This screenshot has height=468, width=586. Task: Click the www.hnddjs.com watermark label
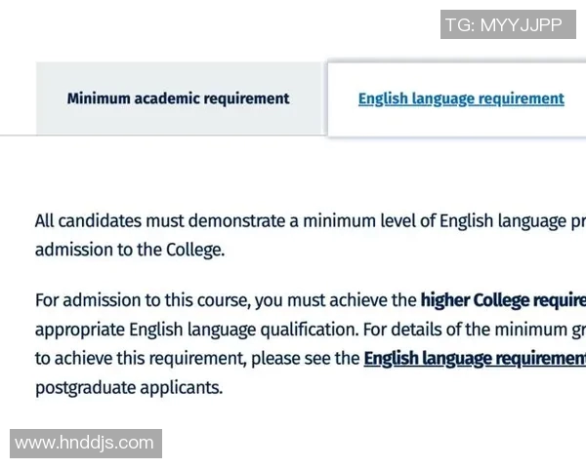click(86, 444)
